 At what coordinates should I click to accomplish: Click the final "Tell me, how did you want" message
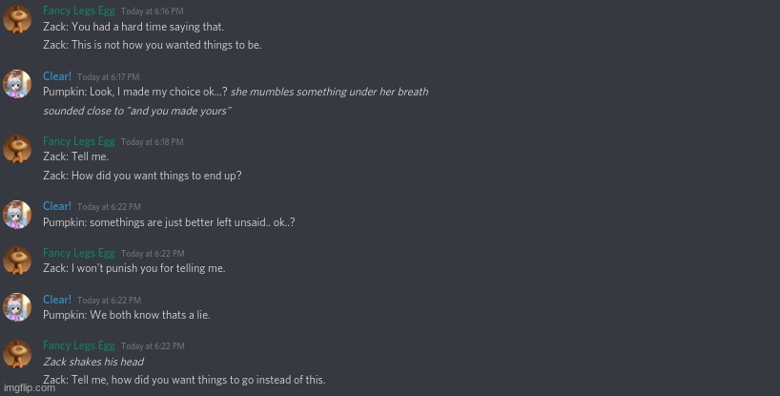point(184,380)
